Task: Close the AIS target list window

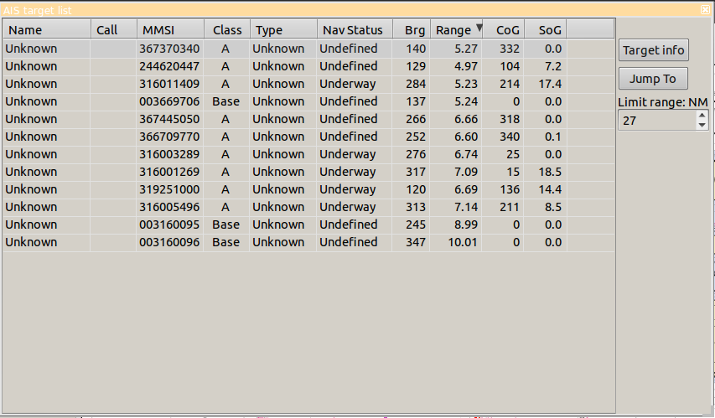Action: pos(705,9)
